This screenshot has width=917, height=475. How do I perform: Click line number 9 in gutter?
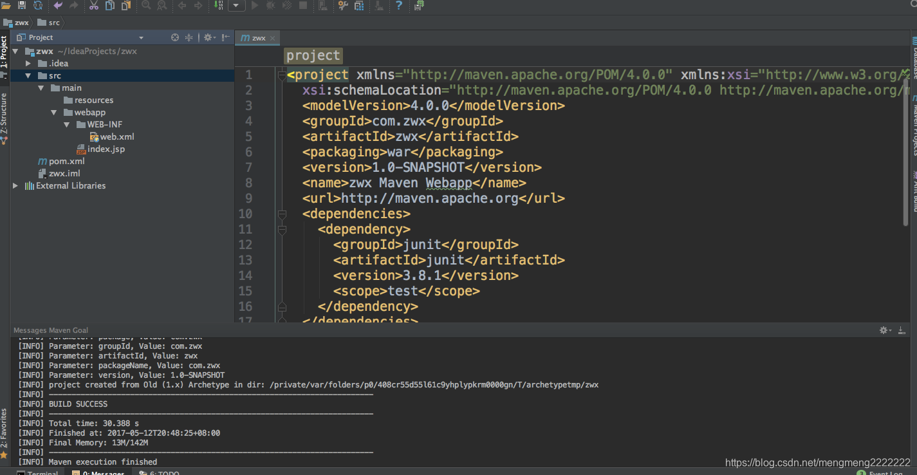click(248, 198)
